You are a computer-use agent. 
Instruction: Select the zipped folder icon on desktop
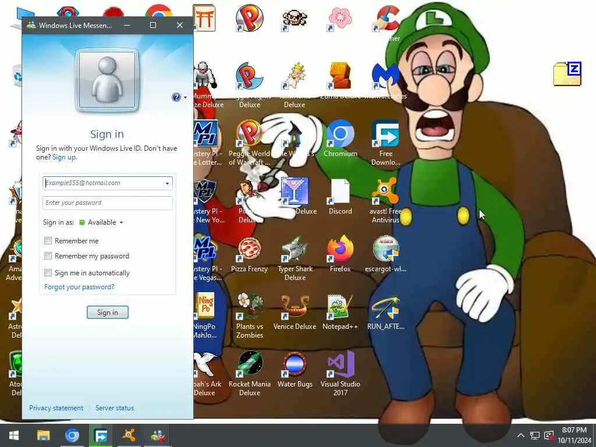(567, 74)
